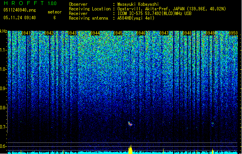
Task: Click the 0945 time marker
Action: (118, 33)
